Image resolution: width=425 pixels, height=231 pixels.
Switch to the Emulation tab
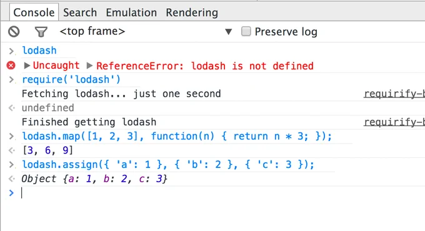[131, 12]
